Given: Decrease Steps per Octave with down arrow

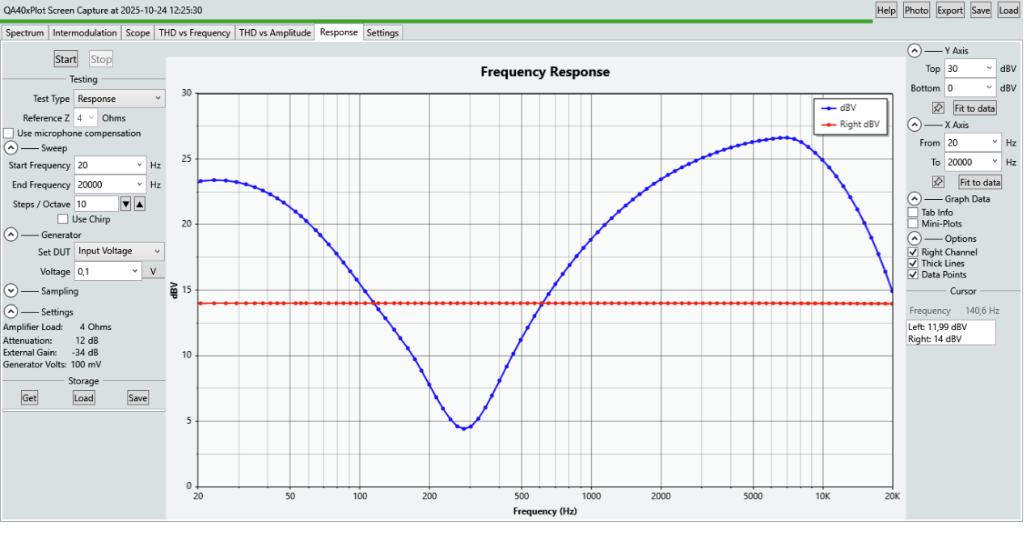Looking at the screenshot, I should coord(125,204).
